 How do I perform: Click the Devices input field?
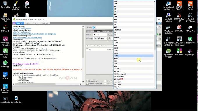pyautogui.click(x=105, y=28)
